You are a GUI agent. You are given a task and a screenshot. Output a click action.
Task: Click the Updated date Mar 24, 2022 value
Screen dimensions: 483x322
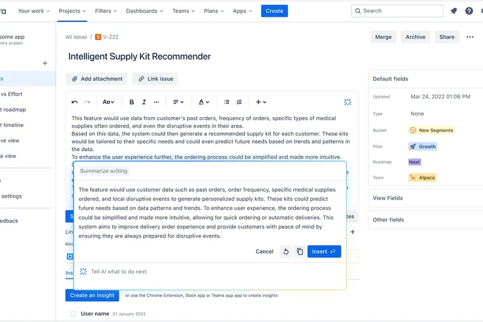(440, 97)
